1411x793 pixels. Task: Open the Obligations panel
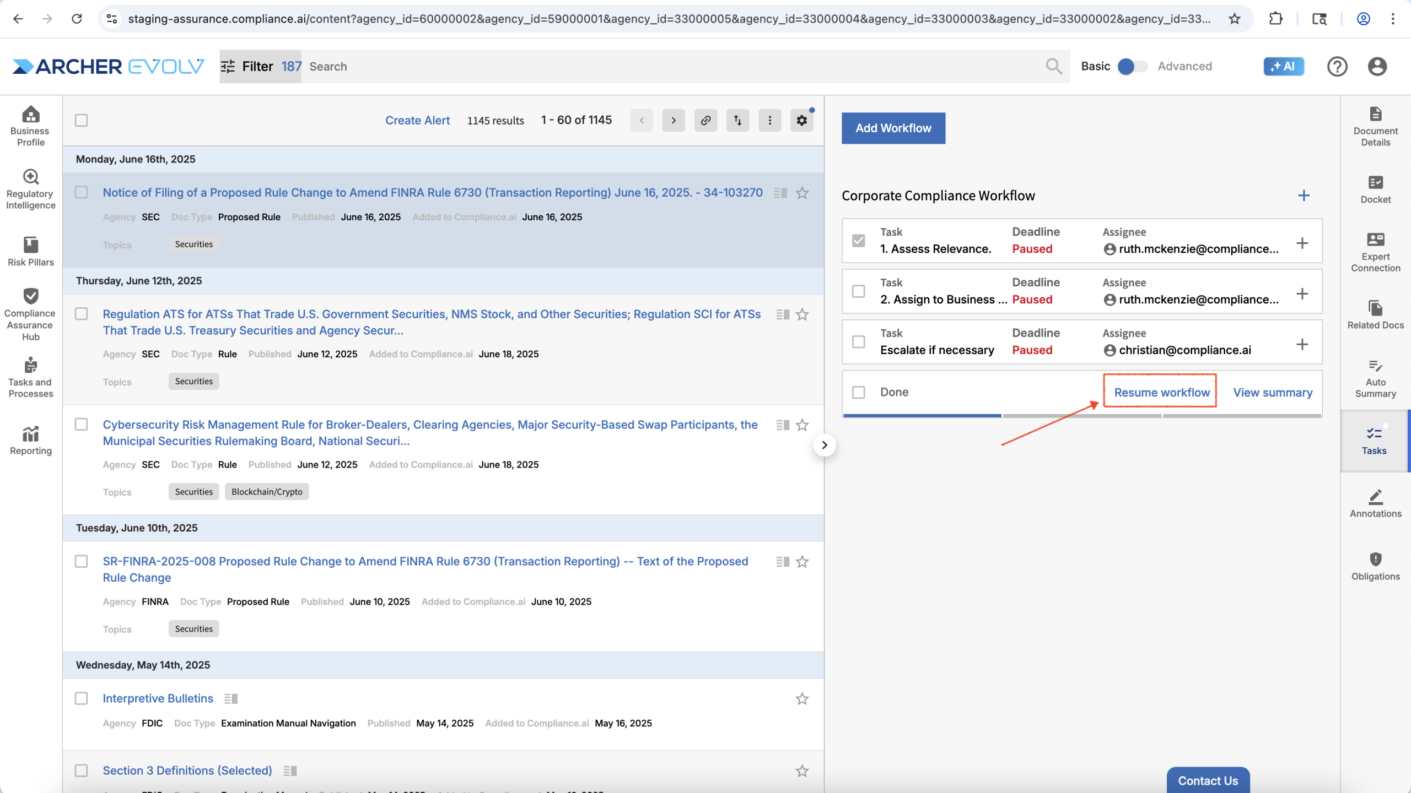[1375, 566]
